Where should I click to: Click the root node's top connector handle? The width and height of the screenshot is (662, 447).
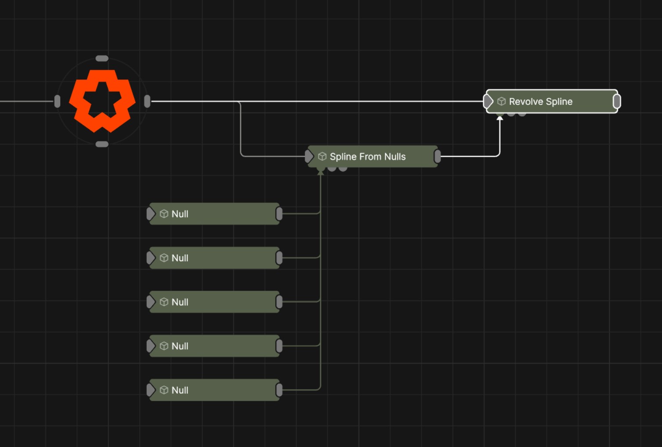click(x=102, y=58)
